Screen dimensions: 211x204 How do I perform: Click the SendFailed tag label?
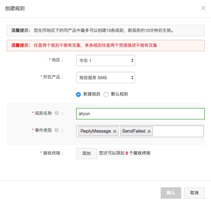click(134, 131)
